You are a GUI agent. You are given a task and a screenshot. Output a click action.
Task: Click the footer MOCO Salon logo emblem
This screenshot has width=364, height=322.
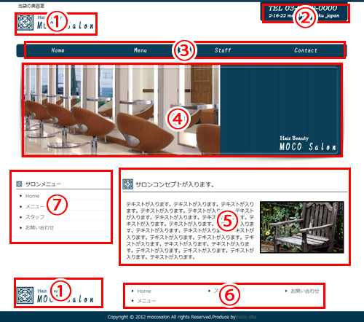tap(25, 295)
